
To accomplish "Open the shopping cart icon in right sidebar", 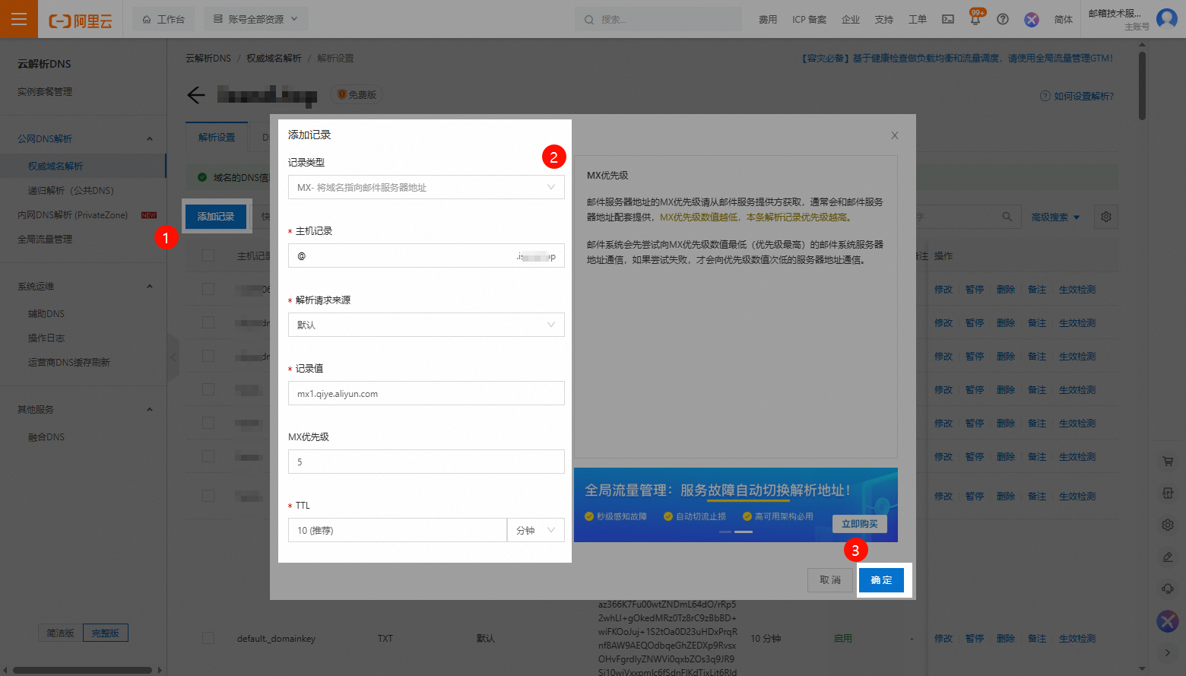I will (x=1169, y=461).
